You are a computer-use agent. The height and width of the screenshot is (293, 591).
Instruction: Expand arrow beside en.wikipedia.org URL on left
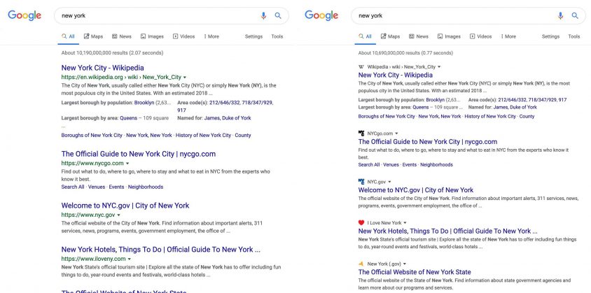pos(185,77)
